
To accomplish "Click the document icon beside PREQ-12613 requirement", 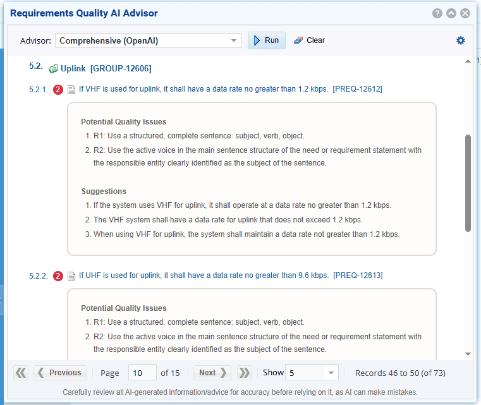I will pyautogui.click(x=71, y=276).
